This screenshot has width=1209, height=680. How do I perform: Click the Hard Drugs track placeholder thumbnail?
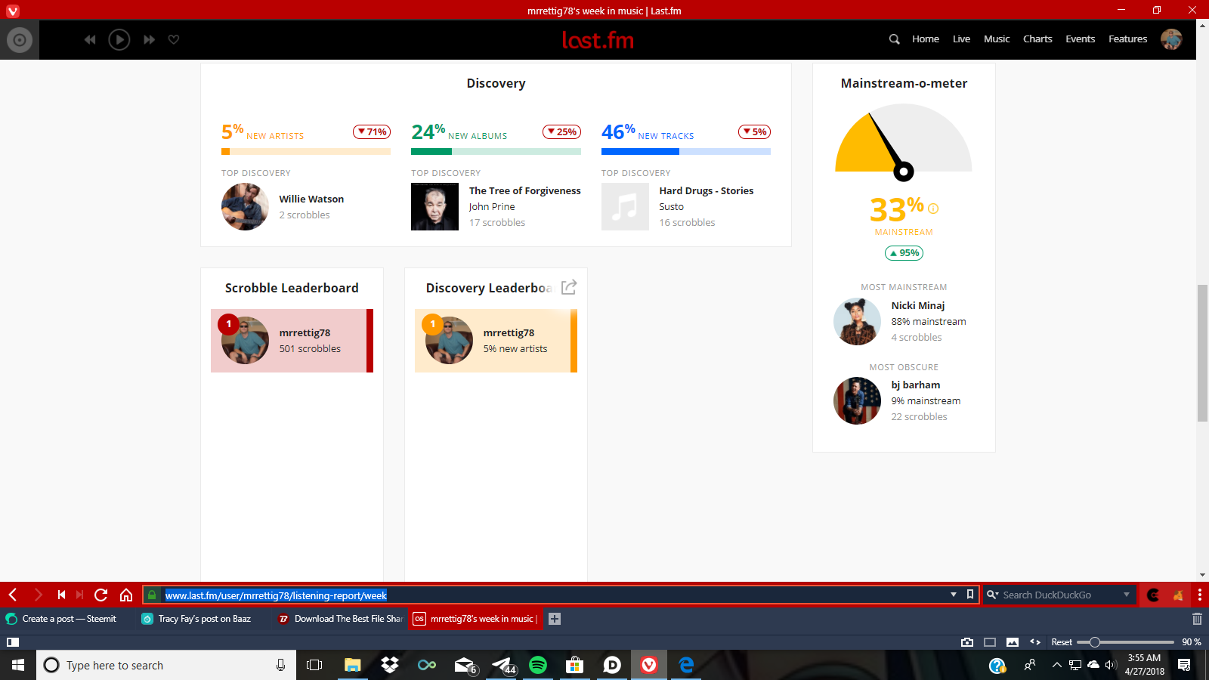[x=625, y=207]
